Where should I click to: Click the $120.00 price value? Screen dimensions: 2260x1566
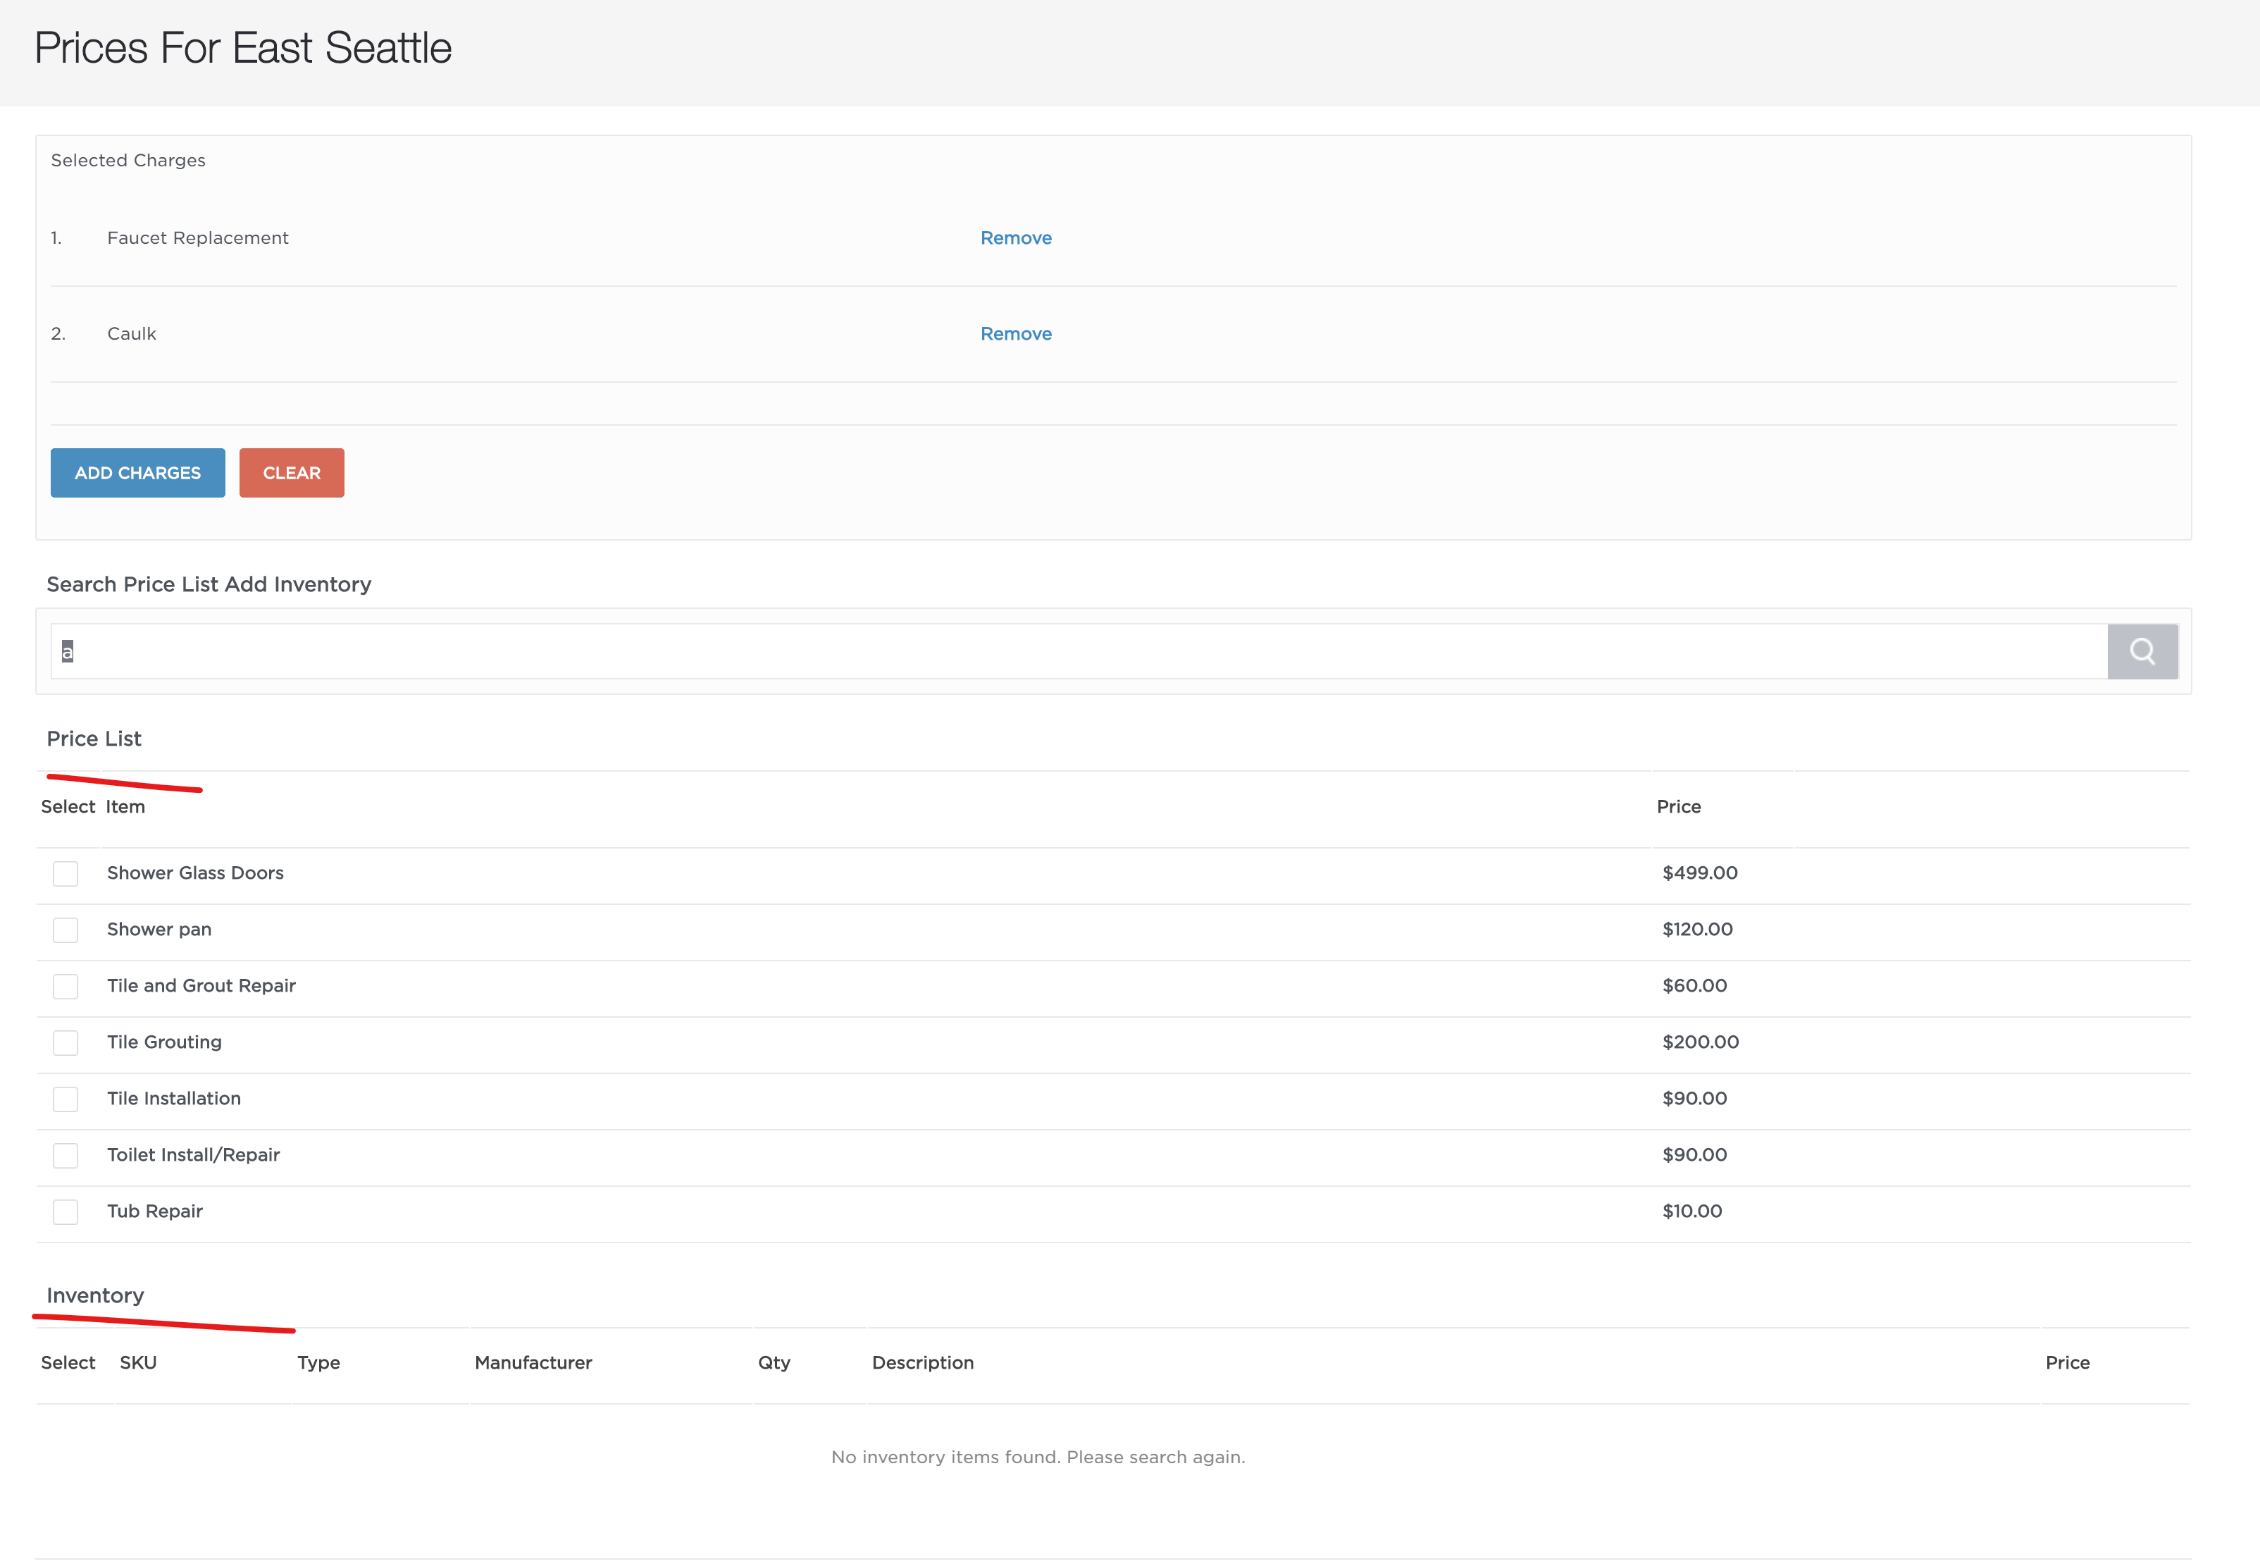[1697, 929]
